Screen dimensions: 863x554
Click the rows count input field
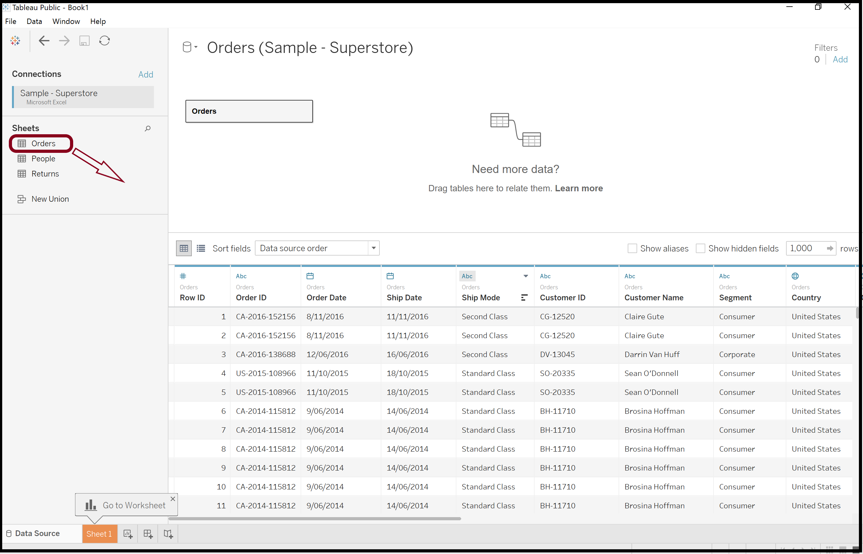click(806, 248)
